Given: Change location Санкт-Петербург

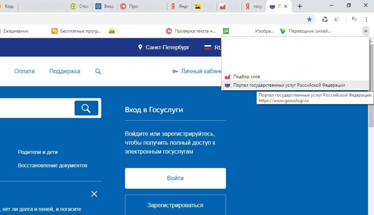Looking at the screenshot, I should click(164, 47).
